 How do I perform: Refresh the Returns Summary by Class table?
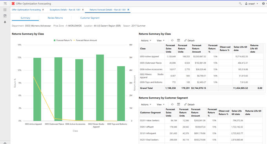[x=172, y=40]
